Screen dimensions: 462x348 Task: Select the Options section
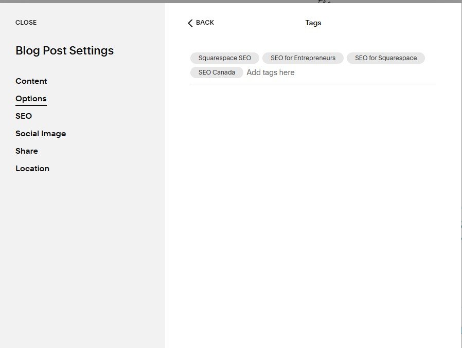tap(31, 99)
